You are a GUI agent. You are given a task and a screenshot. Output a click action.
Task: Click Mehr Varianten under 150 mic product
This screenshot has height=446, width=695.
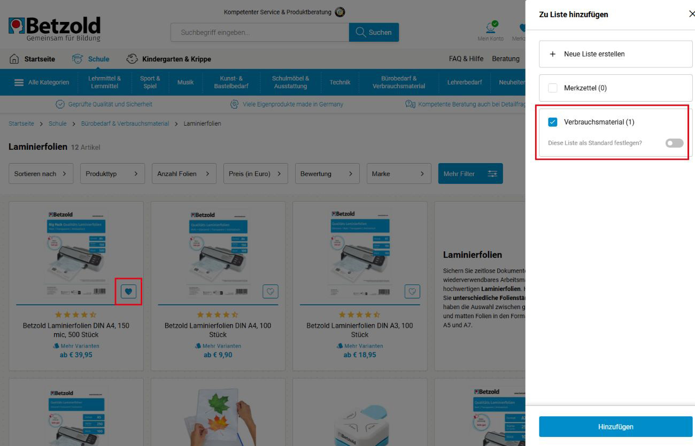click(x=76, y=346)
